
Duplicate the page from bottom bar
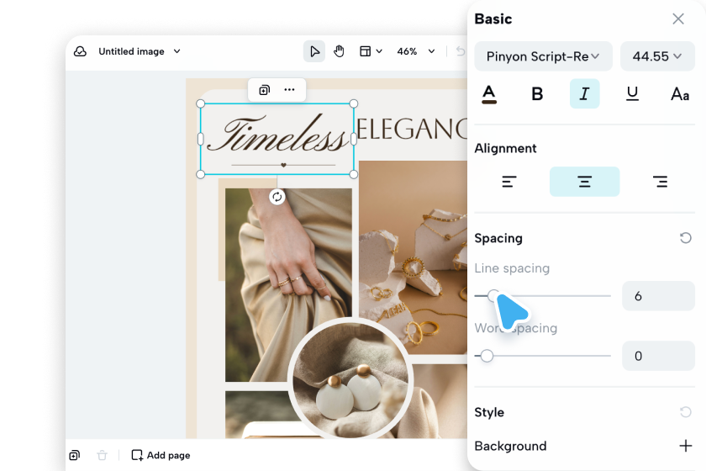75,455
